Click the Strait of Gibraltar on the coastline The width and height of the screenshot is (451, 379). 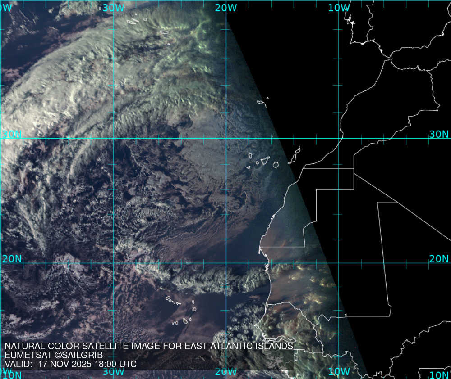coord(387,58)
